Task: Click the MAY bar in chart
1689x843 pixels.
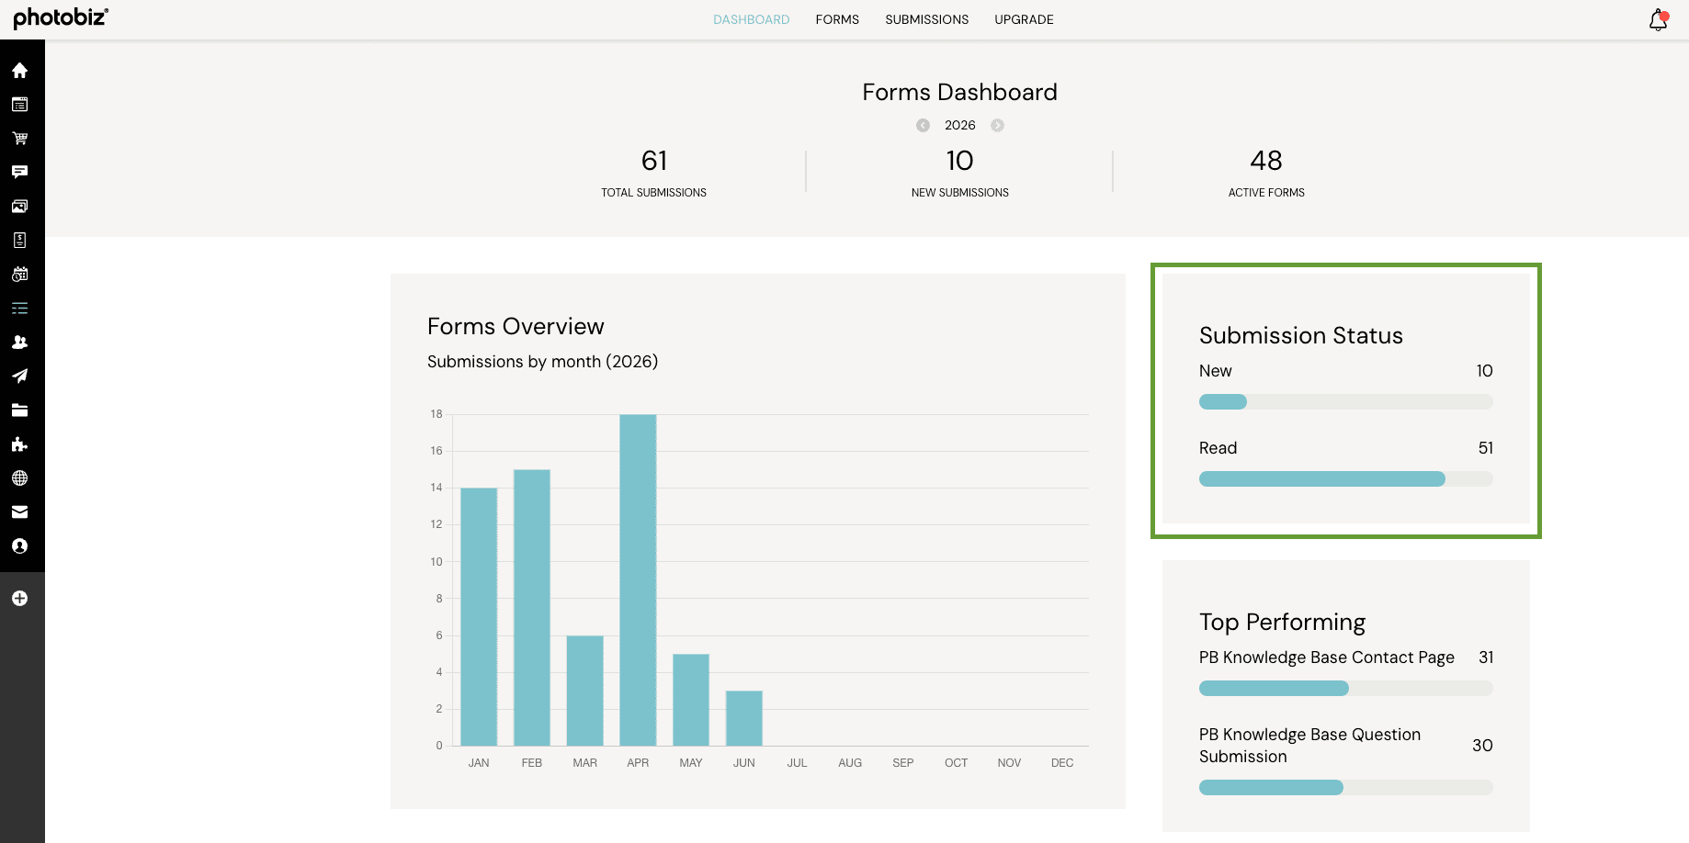Action: 691,700
